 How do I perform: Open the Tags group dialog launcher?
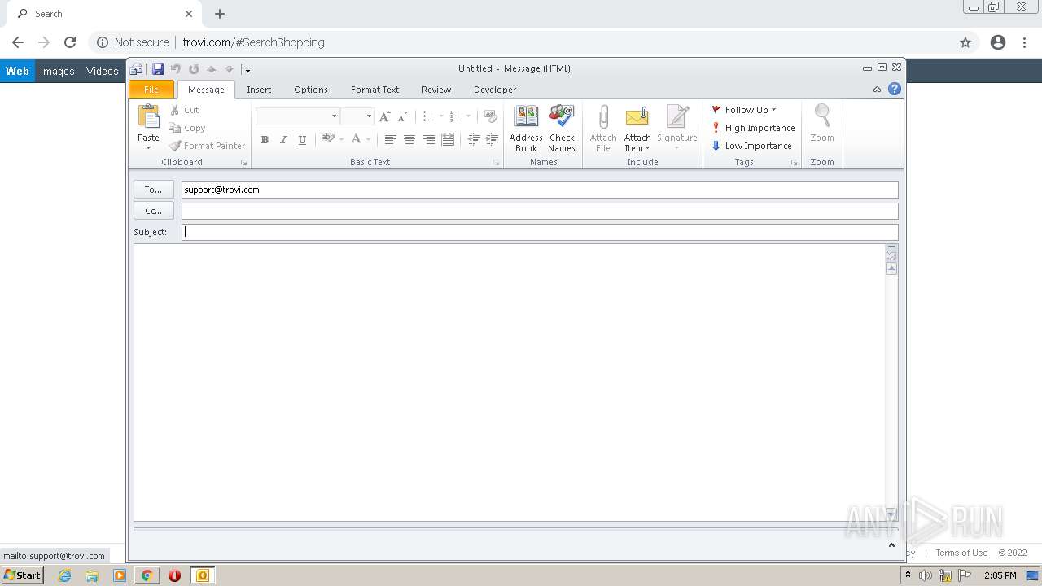[x=795, y=163]
